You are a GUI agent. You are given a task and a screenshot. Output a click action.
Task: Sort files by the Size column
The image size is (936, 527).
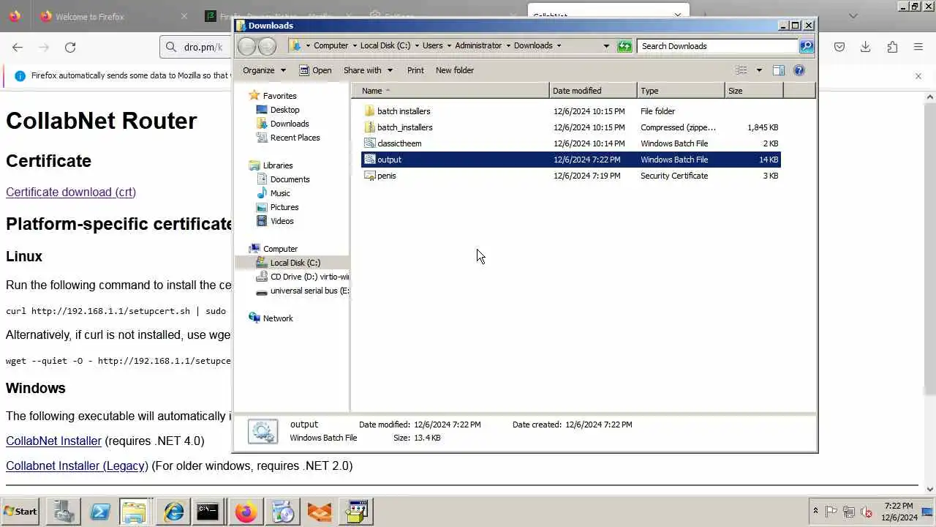754,91
